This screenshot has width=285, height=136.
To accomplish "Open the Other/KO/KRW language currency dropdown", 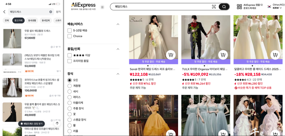I will pyautogui.click(x=279, y=6).
